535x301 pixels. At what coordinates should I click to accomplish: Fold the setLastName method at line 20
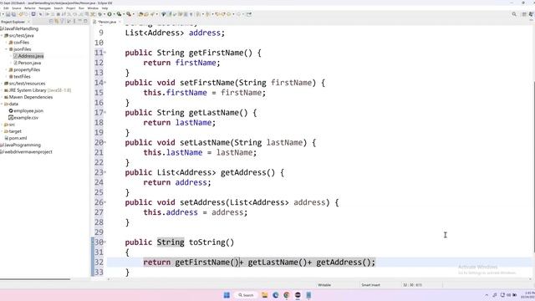coord(104,142)
